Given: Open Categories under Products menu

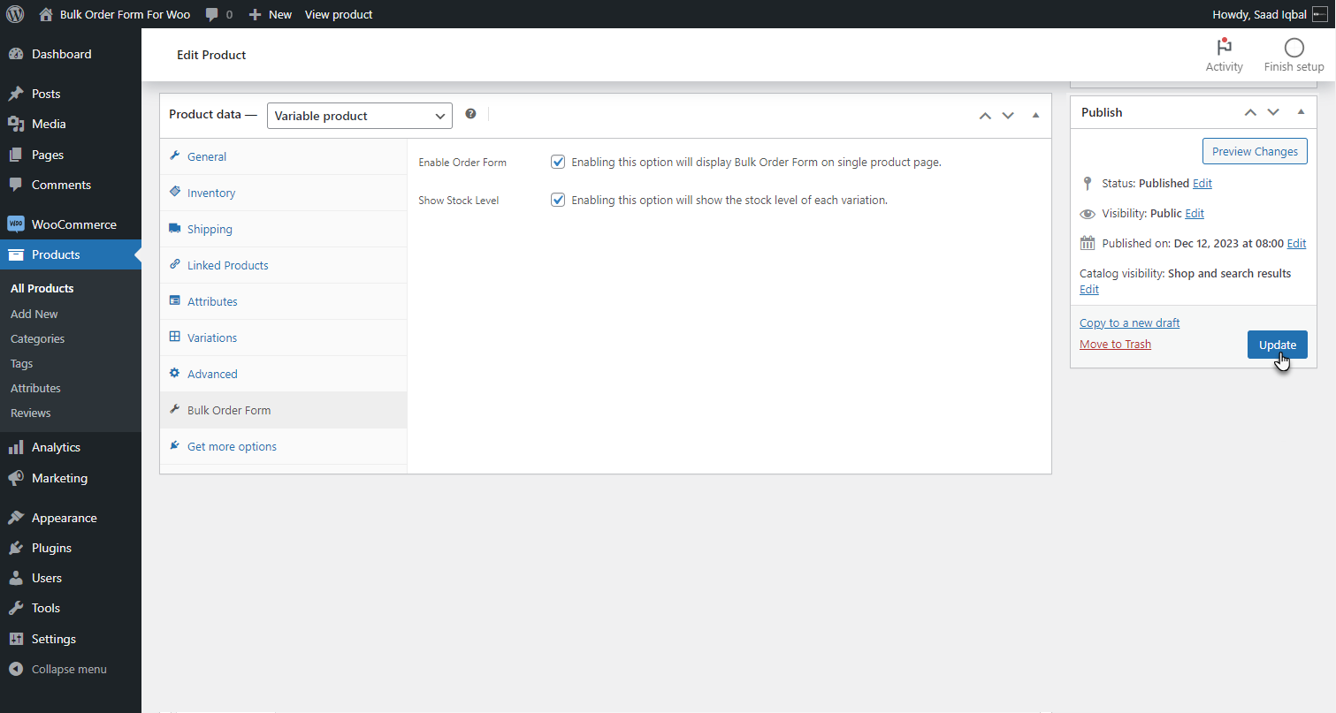Looking at the screenshot, I should coord(37,338).
